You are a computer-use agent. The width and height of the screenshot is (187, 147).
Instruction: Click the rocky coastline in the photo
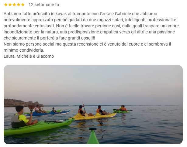click(x=23, y=103)
